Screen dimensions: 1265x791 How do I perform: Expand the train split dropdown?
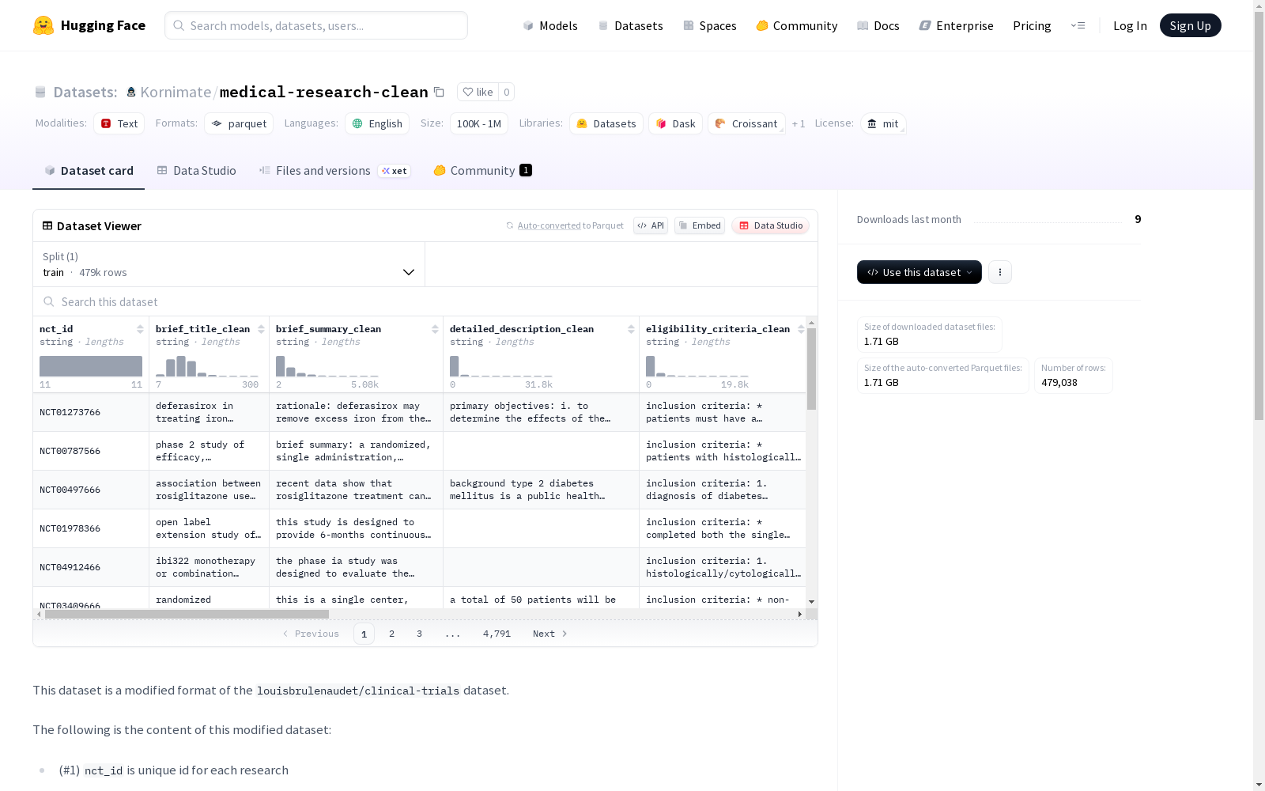click(x=229, y=264)
